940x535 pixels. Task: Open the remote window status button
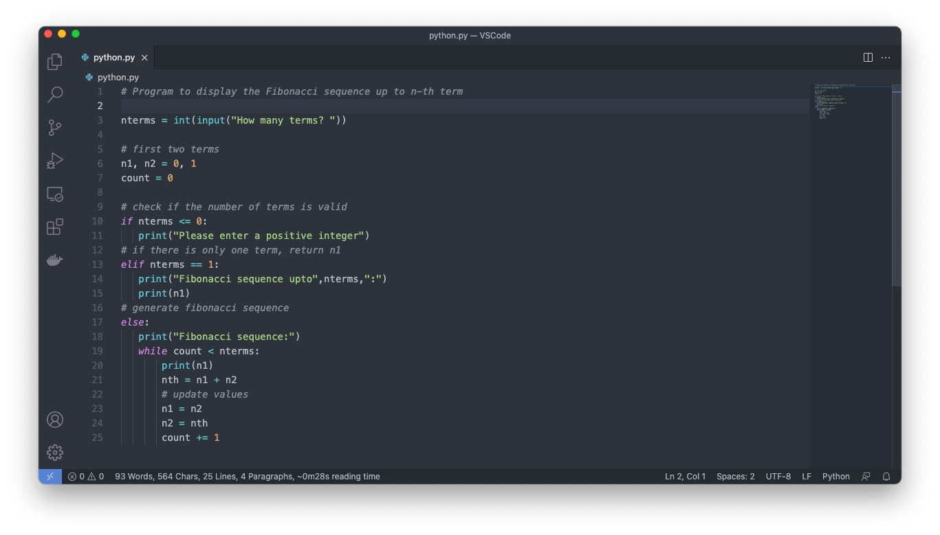coord(50,477)
